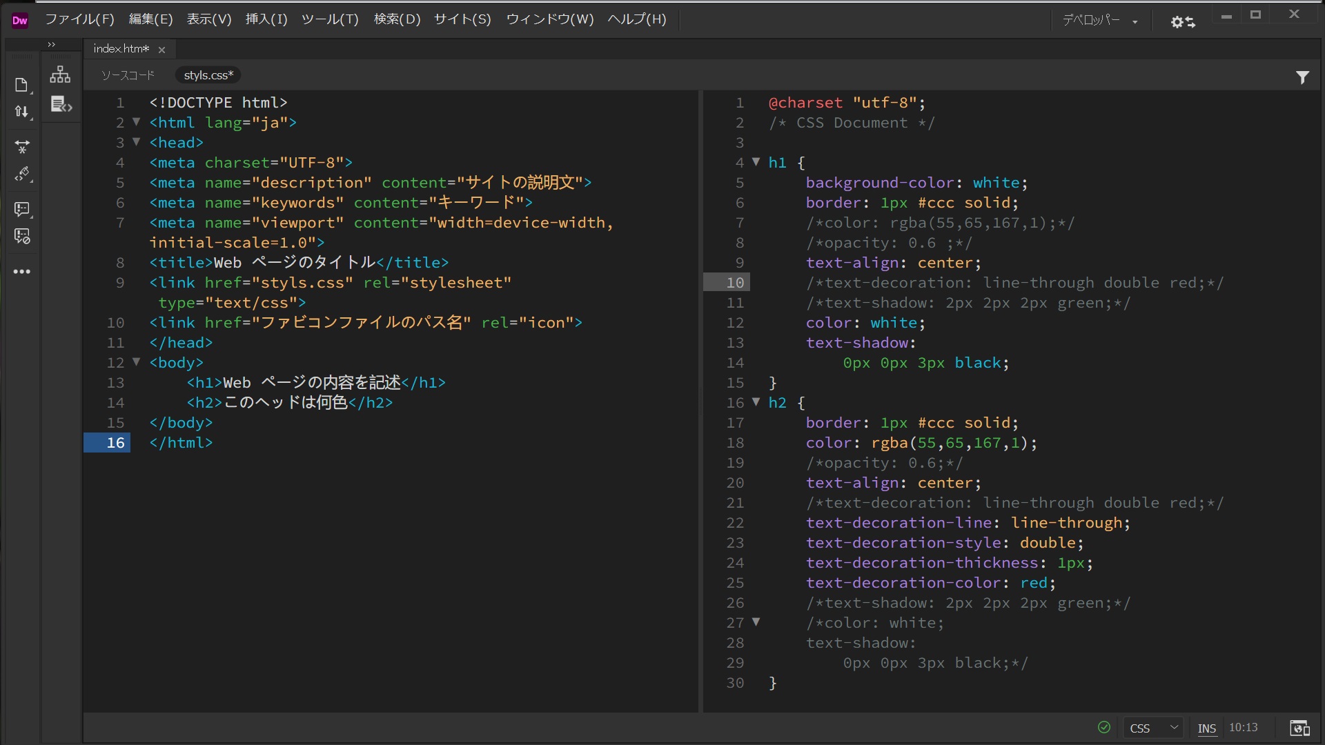This screenshot has width=1325, height=745.
Task: Click the apply comment icon
Action: coord(21,208)
